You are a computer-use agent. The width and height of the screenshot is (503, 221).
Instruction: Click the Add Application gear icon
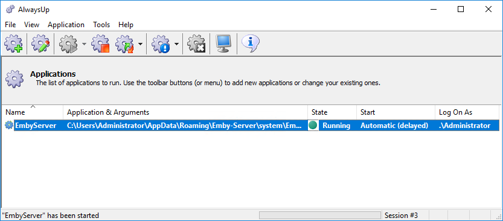click(x=13, y=44)
